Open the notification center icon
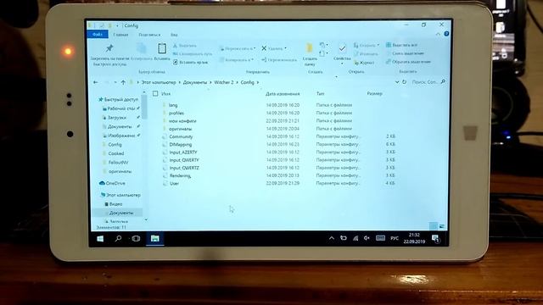Viewport: 543px width, 305px height. coord(435,238)
